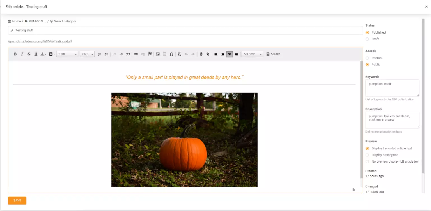Apply blockquote formatting
Viewport: 431px width, 211px height.
(128, 54)
